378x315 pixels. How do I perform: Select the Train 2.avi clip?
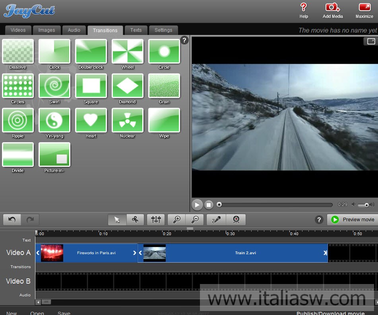[233, 253]
